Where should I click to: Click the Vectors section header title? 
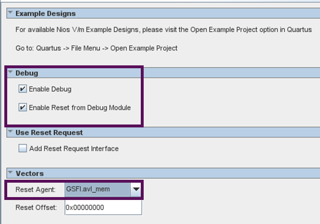click(x=30, y=174)
